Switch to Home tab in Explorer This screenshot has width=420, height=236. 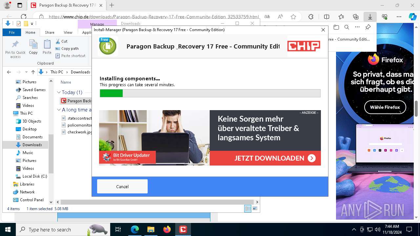pyautogui.click(x=31, y=32)
